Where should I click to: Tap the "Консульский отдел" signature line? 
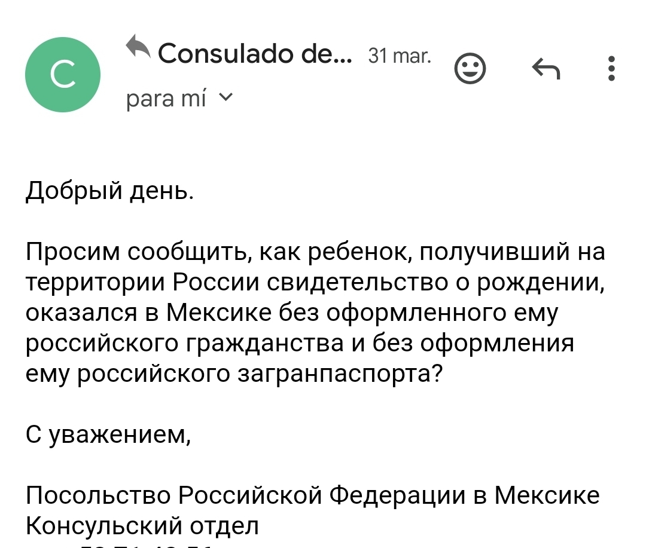[142, 526]
